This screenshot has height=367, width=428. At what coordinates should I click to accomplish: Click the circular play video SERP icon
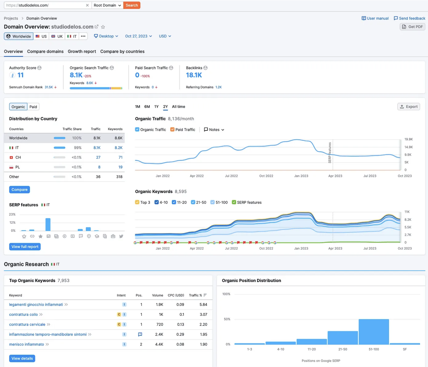point(65,236)
